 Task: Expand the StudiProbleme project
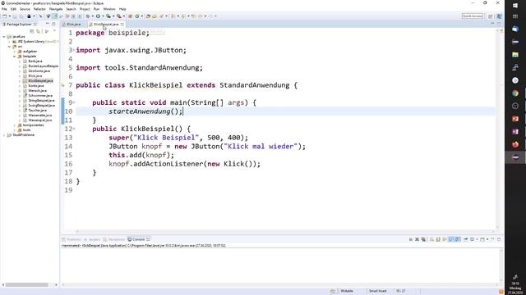pyautogui.click(x=4, y=134)
